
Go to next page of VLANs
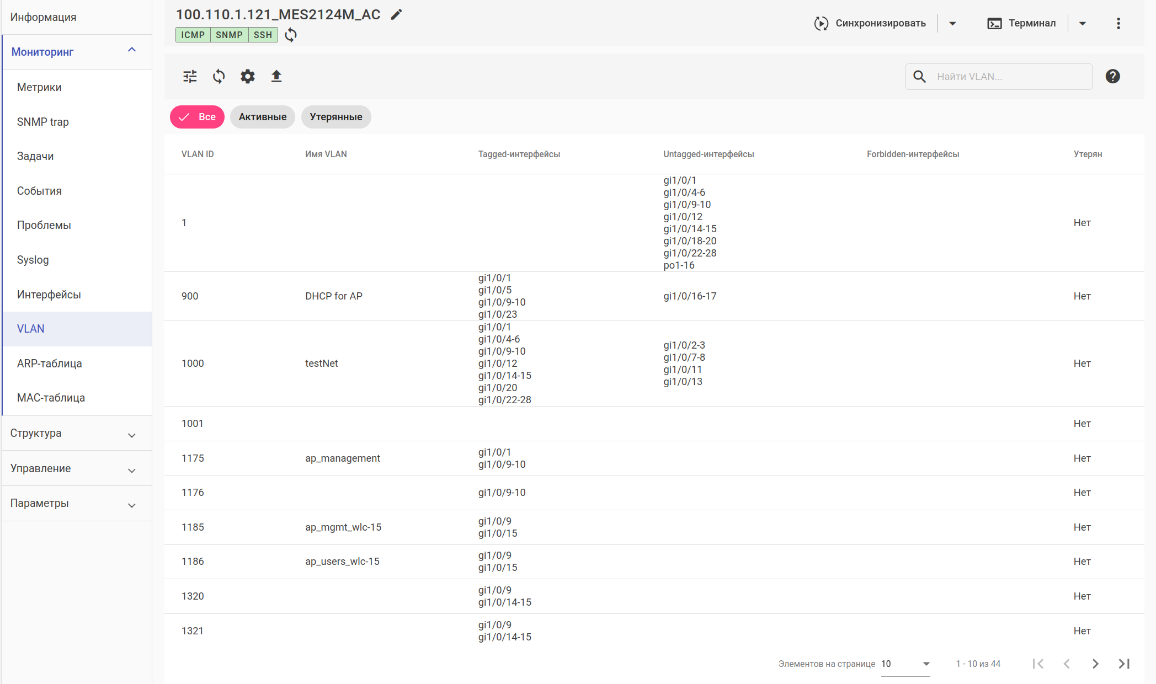point(1095,664)
